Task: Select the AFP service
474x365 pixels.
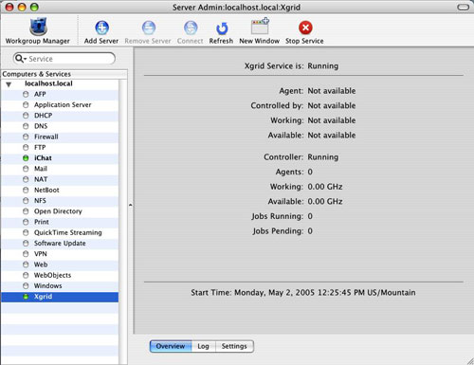Action: pyautogui.click(x=60, y=94)
